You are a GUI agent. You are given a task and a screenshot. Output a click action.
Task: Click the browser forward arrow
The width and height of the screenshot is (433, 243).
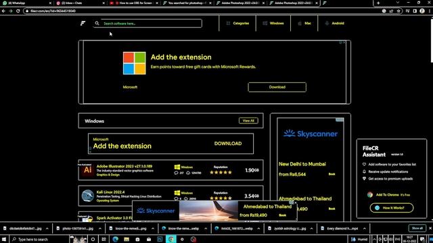pos(11,11)
